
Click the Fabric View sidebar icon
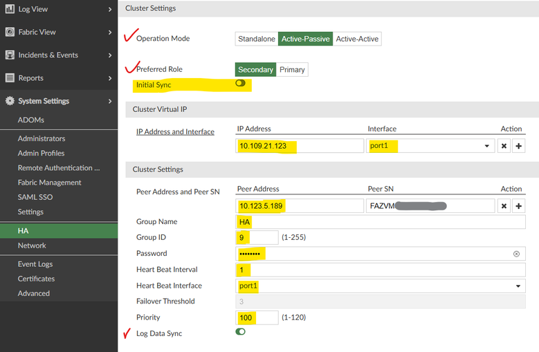point(10,32)
